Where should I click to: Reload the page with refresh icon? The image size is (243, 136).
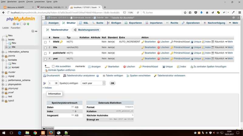pyautogui.click(x=138, y=12)
